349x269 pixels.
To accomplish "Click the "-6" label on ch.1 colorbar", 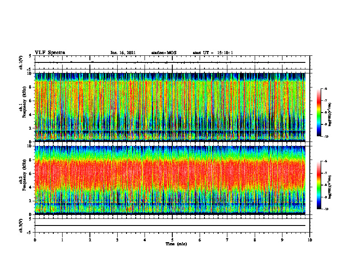I will point(325,88).
